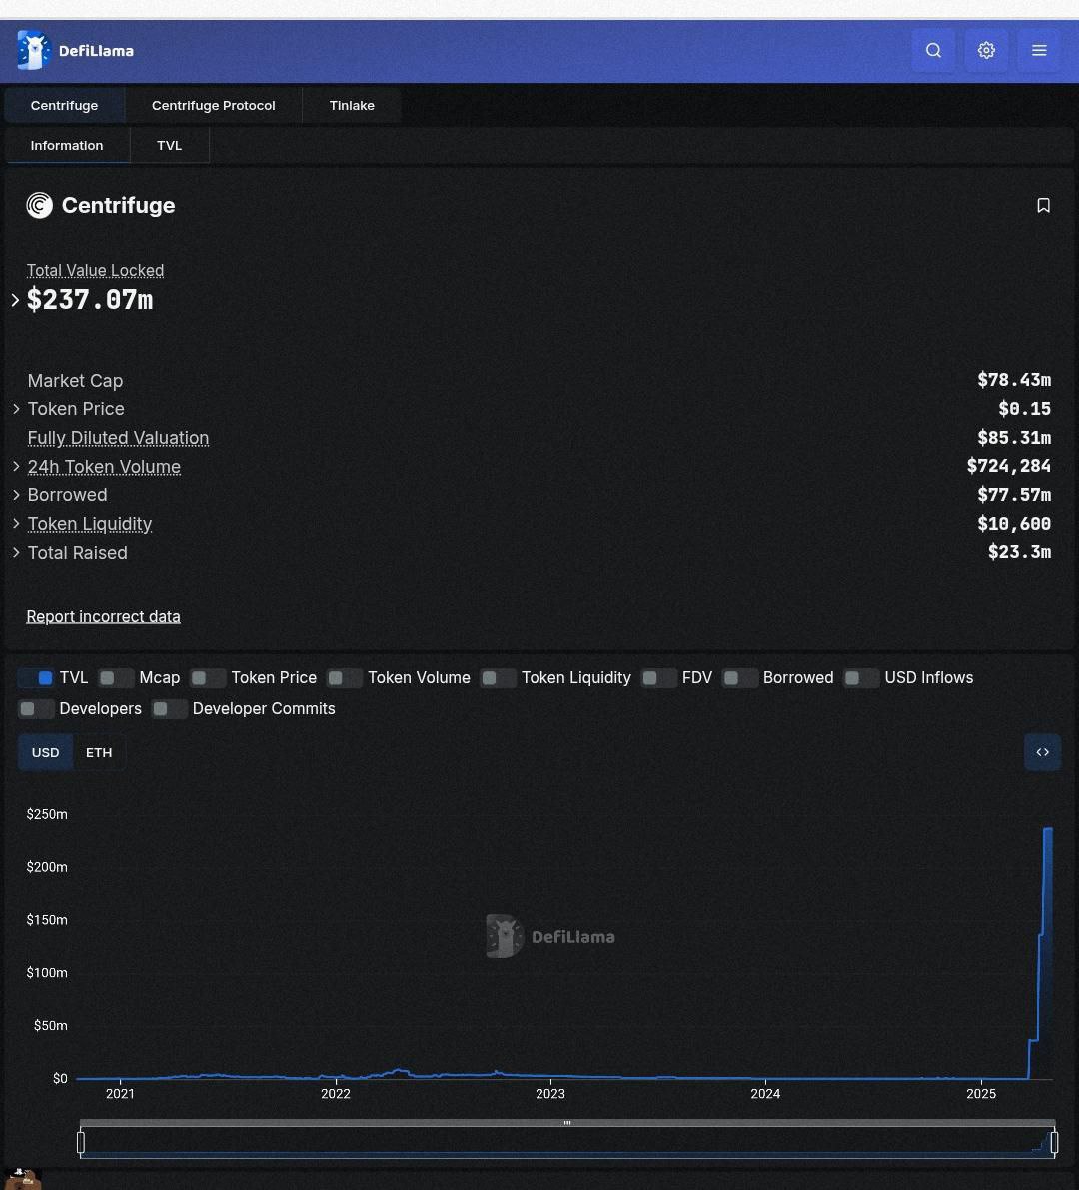Click the Total Raised value $23.3m
Image resolution: width=1079 pixels, height=1190 pixels.
point(1019,553)
